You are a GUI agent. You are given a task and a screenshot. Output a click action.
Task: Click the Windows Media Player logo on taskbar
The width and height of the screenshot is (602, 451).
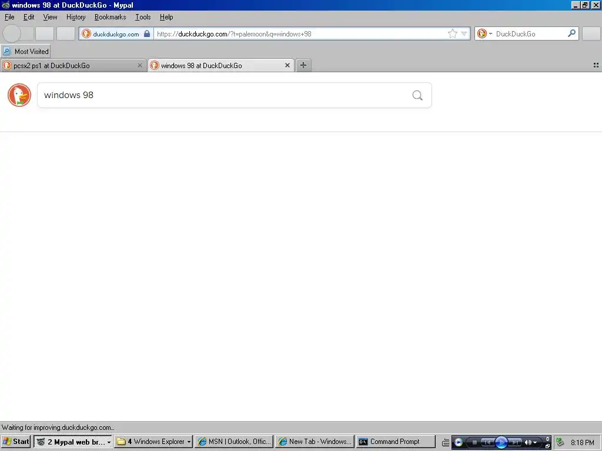[x=458, y=443]
